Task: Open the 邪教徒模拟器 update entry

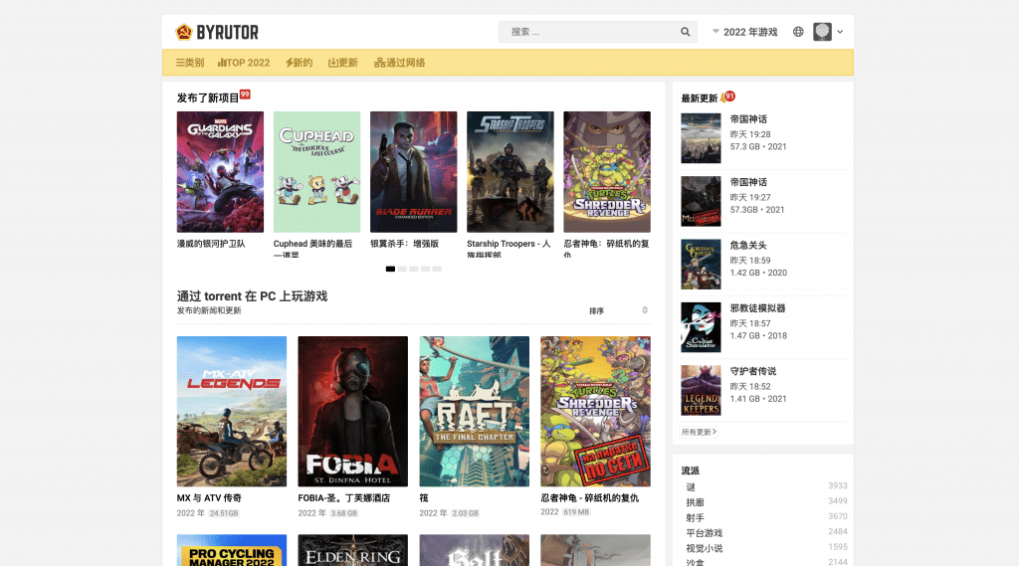Action: coord(763,327)
